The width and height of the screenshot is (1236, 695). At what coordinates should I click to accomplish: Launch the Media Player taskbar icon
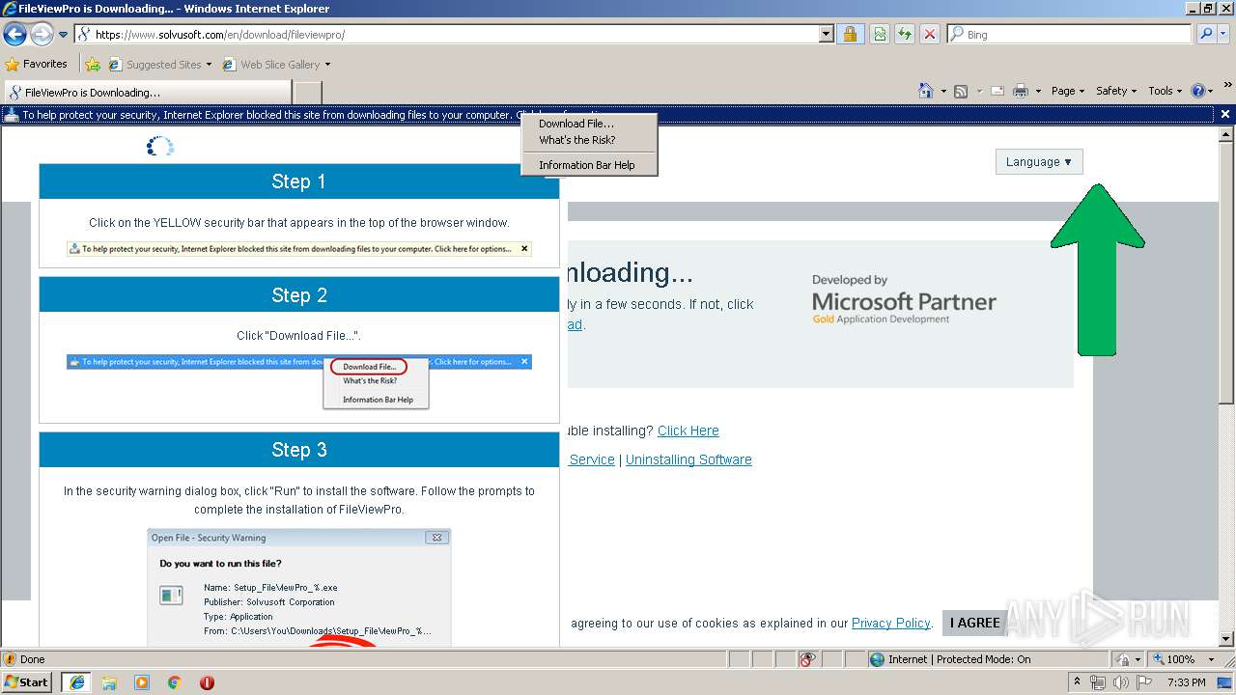[142, 682]
